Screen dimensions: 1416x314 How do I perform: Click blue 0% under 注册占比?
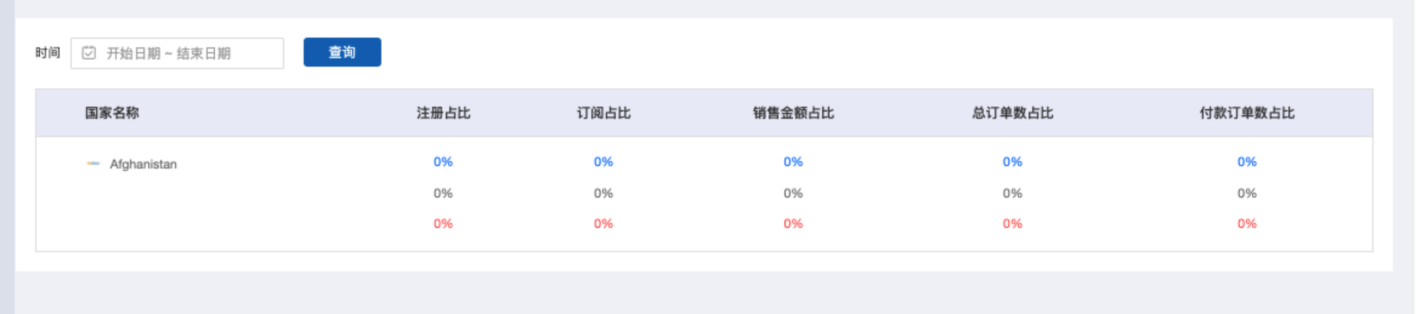pyautogui.click(x=443, y=162)
